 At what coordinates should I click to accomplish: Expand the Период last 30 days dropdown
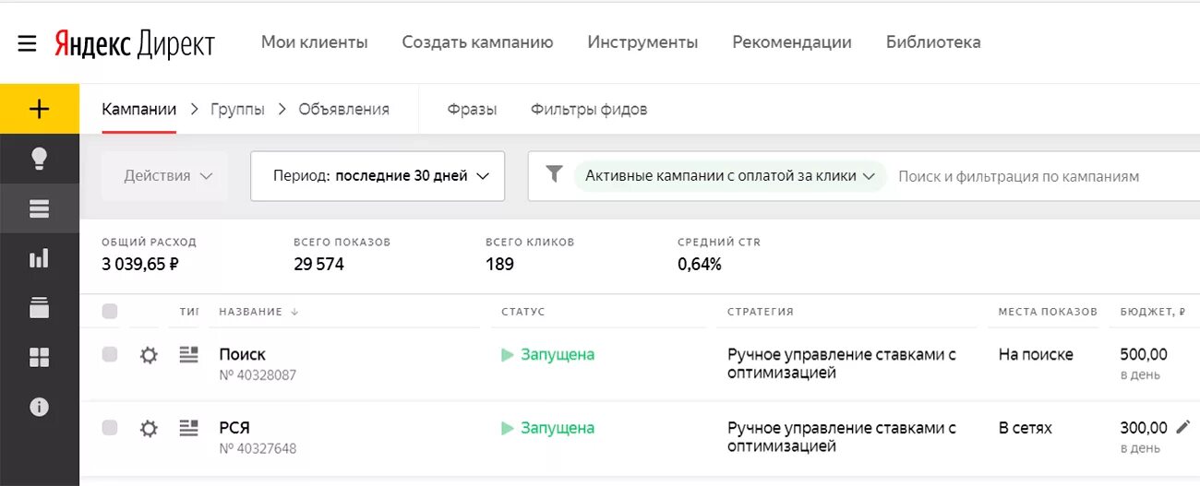(378, 176)
